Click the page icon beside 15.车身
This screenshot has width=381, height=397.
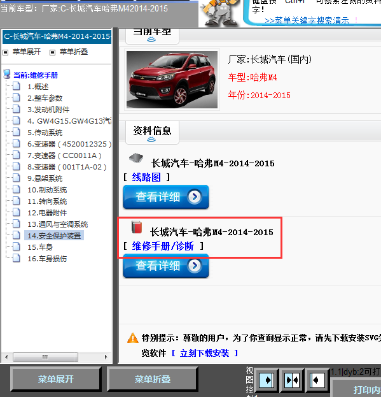(17, 247)
